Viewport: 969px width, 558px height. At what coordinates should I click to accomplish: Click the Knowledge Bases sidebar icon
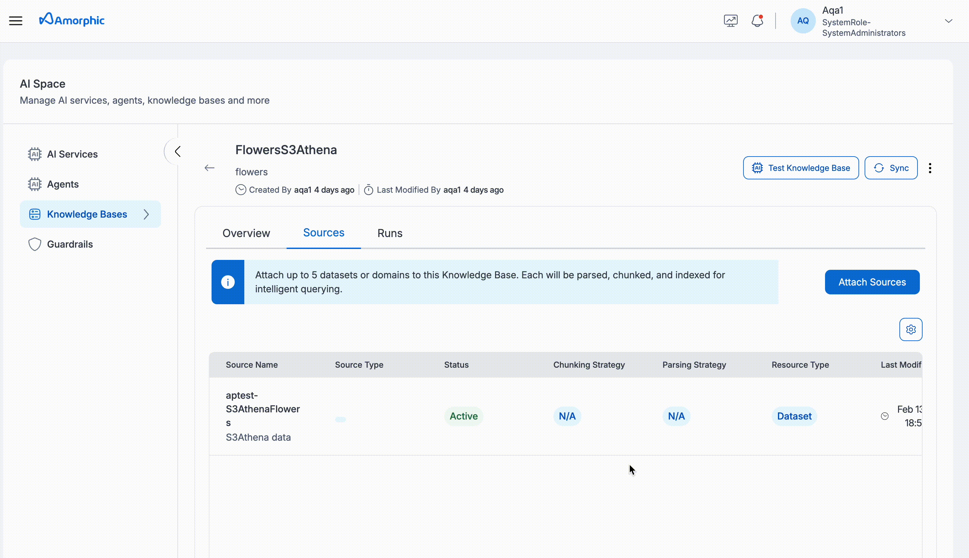[34, 214]
